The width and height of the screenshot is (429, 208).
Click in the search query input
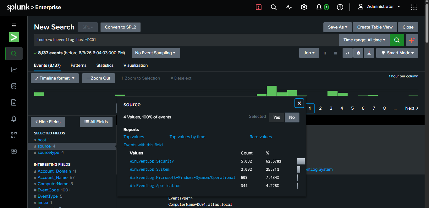pos(186,40)
